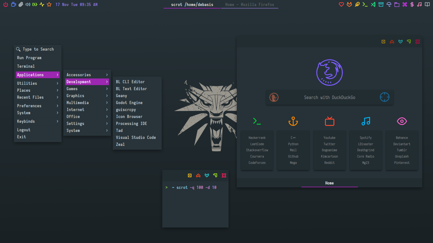
Task: Open the Spotify link
Action: coord(365,138)
